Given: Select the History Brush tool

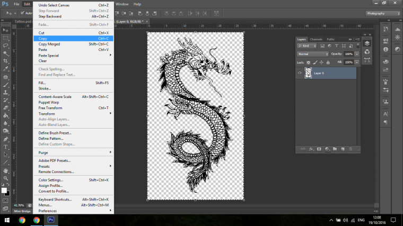Looking at the screenshot, I should [5, 100].
